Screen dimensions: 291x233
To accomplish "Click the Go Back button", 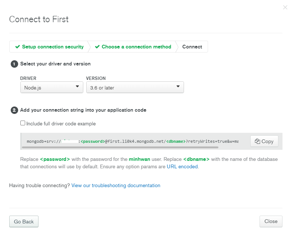I will click(24, 222).
